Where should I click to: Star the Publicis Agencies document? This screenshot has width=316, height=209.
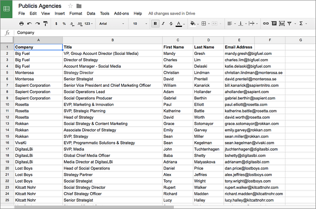(70, 6)
